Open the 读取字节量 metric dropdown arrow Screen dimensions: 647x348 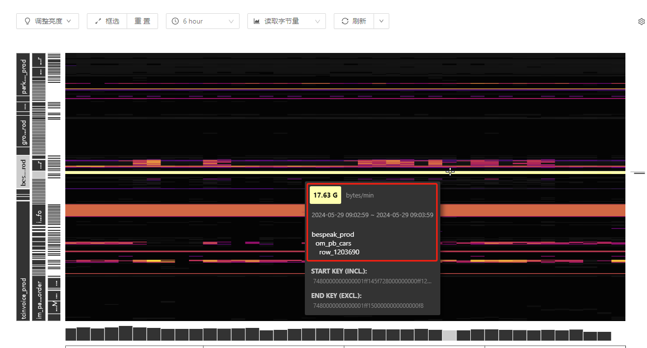click(x=318, y=21)
